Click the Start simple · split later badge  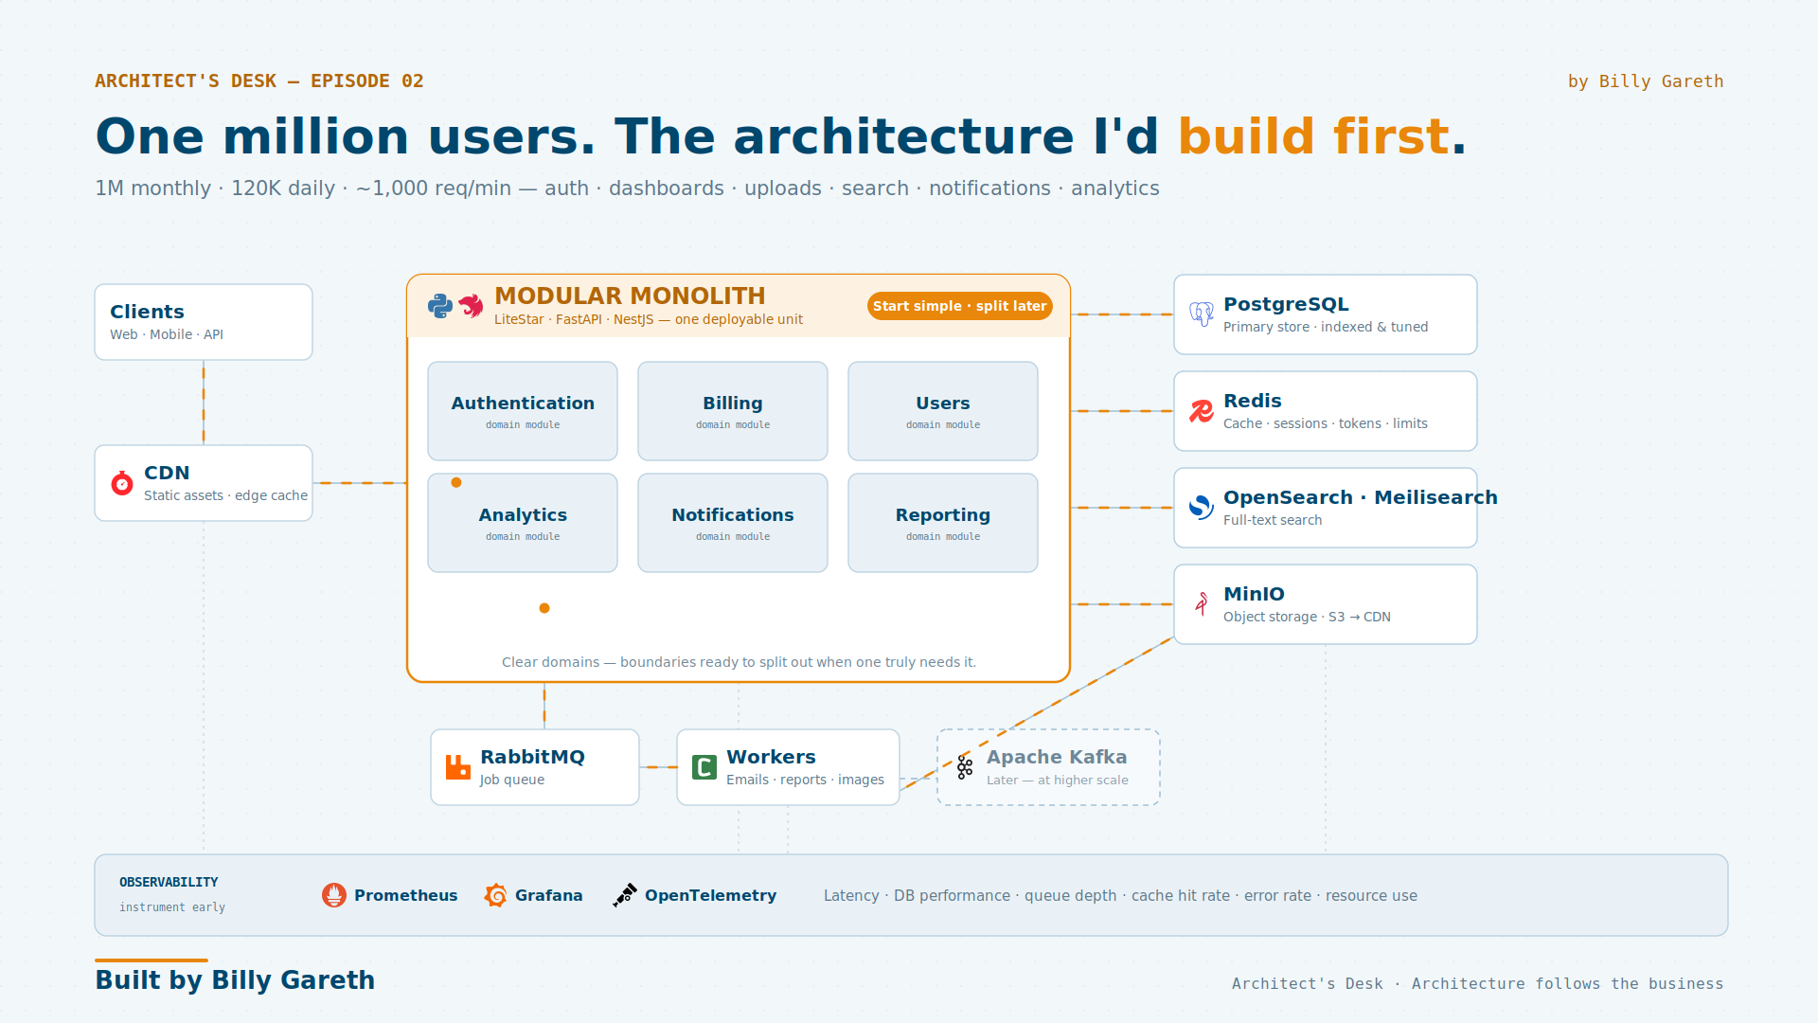point(960,306)
